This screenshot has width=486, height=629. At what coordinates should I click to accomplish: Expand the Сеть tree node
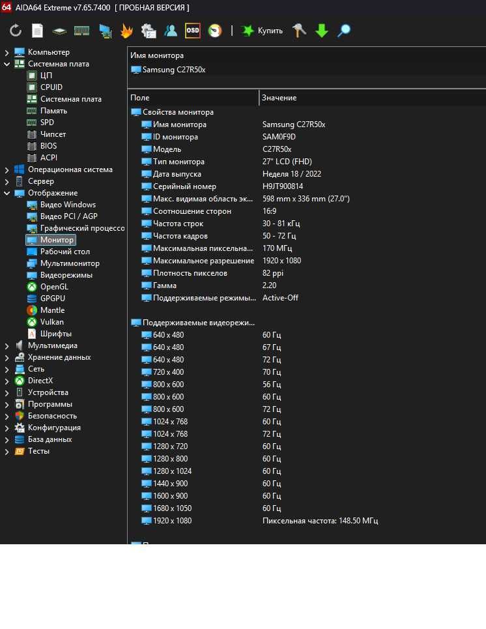tap(7, 369)
